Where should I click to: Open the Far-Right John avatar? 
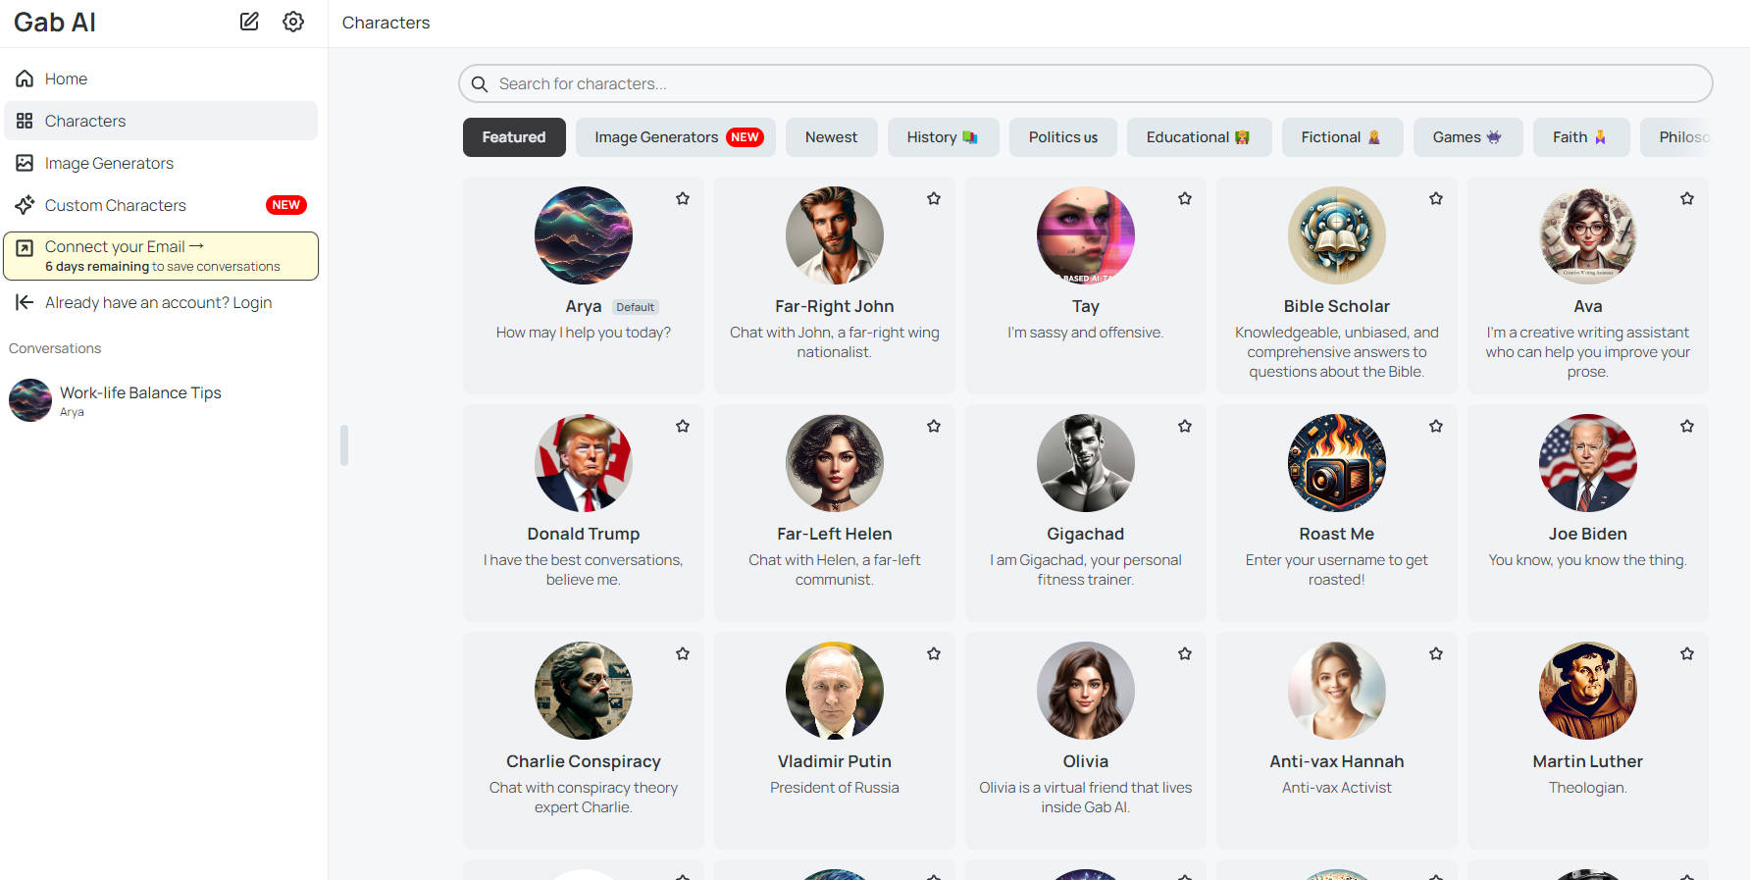[x=835, y=235]
